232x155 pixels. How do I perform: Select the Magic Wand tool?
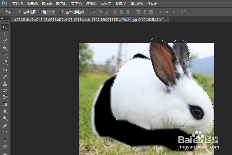click(x=5, y=48)
